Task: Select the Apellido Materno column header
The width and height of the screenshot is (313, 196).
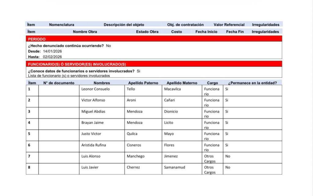Action: pos(182,83)
